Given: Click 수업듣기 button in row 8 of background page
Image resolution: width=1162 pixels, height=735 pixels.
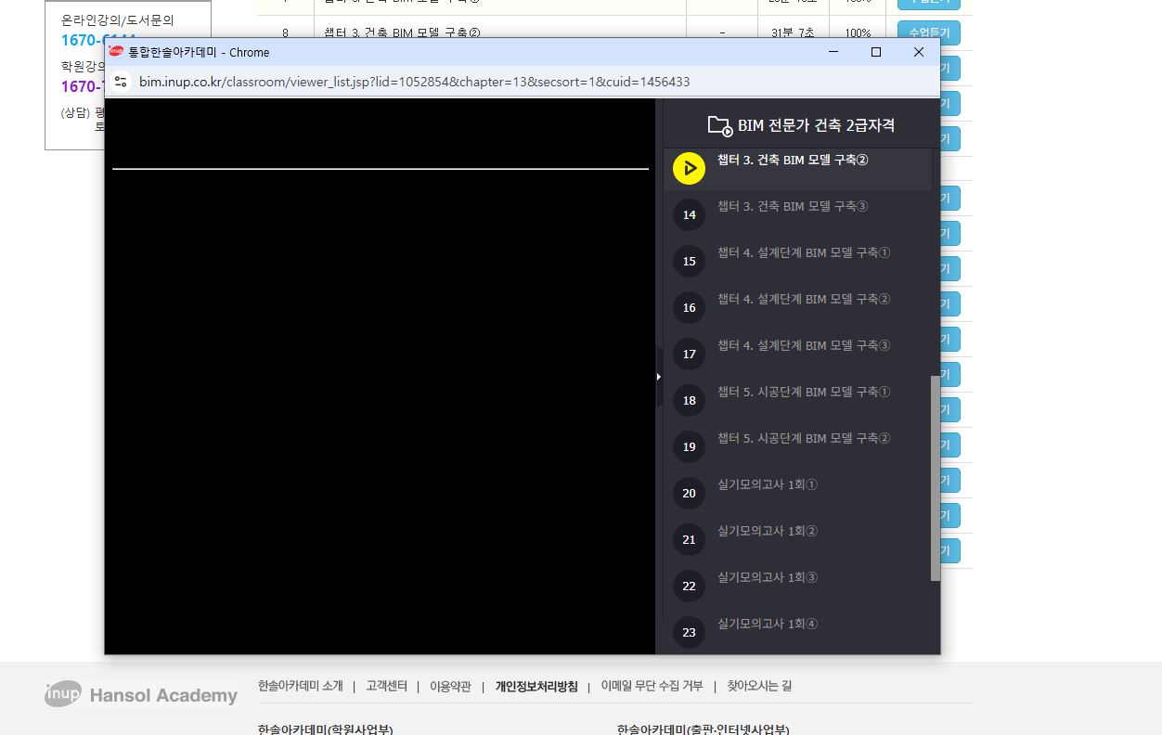Looking at the screenshot, I should coord(929,32).
